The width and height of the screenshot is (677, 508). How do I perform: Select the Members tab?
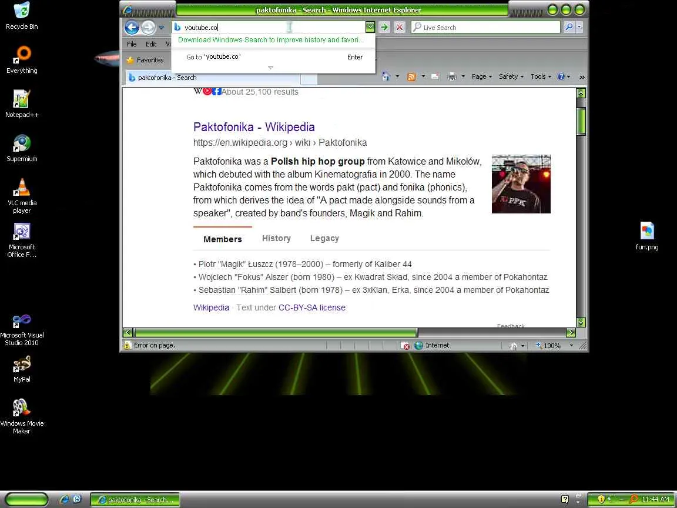coord(222,239)
